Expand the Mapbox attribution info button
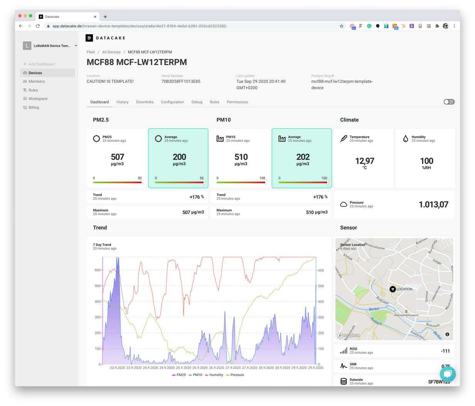The width and height of the screenshot is (475, 406). point(447,334)
